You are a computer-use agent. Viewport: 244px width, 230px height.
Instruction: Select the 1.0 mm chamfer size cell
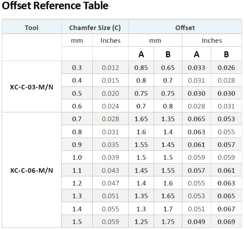(77, 157)
